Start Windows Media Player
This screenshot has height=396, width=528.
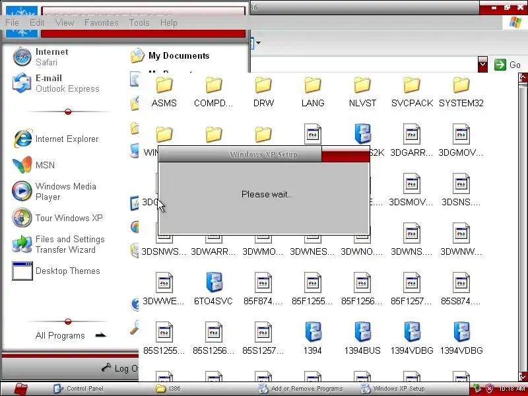(55, 191)
